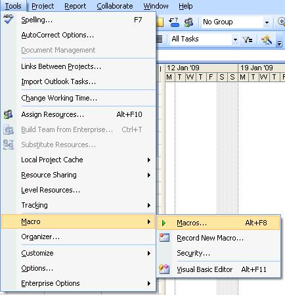
Task: Expand the Local Project Cache submenu
Action: pos(149,160)
